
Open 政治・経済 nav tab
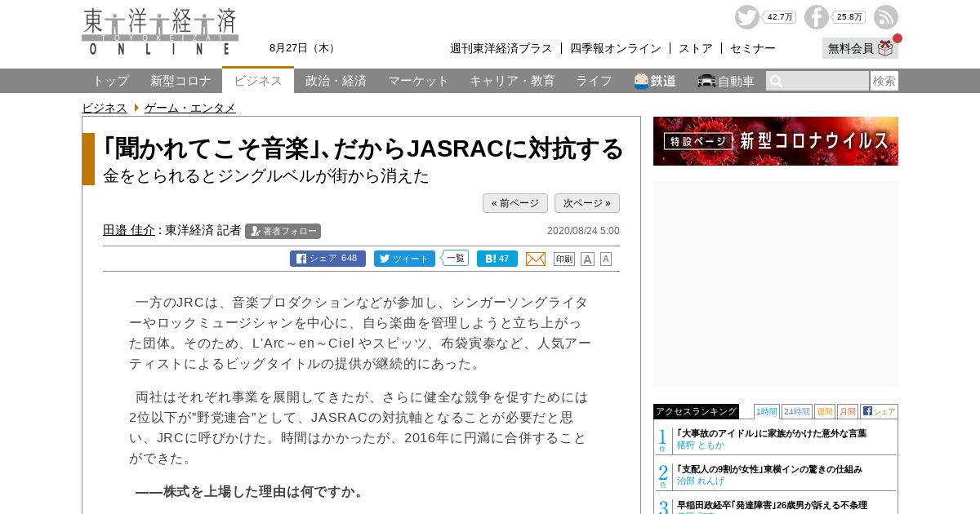pyautogui.click(x=336, y=81)
